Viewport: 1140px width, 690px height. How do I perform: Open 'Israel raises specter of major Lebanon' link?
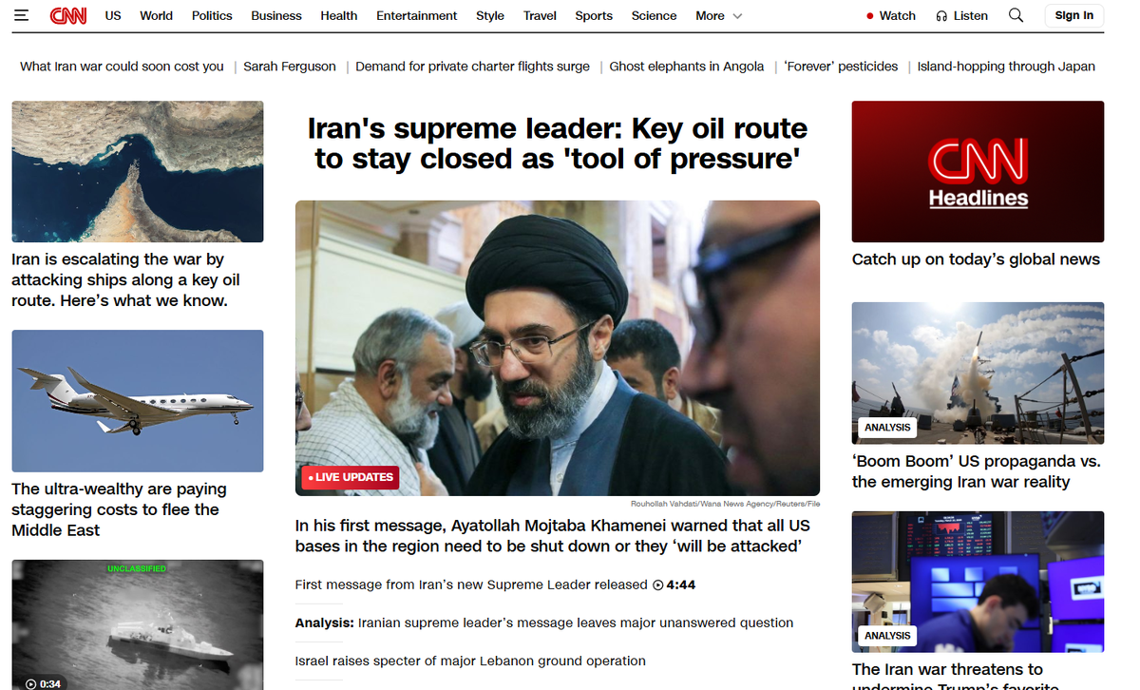tap(470, 661)
